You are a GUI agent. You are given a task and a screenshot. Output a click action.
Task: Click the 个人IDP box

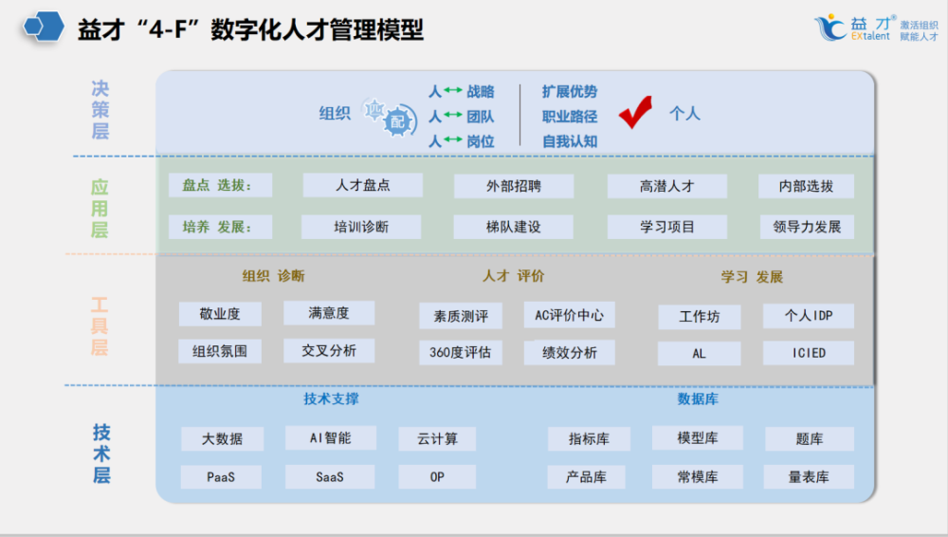tap(809, 315)
